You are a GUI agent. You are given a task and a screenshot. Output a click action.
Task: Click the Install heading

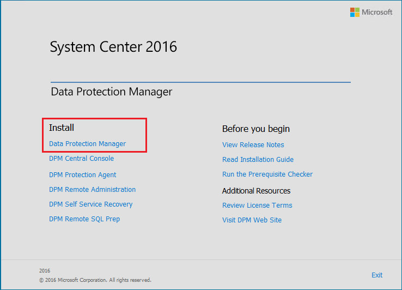(x=62, y=128)
